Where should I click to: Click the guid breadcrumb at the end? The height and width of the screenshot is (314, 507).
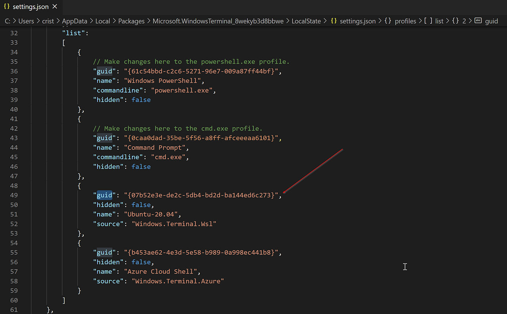pos(492,21)
